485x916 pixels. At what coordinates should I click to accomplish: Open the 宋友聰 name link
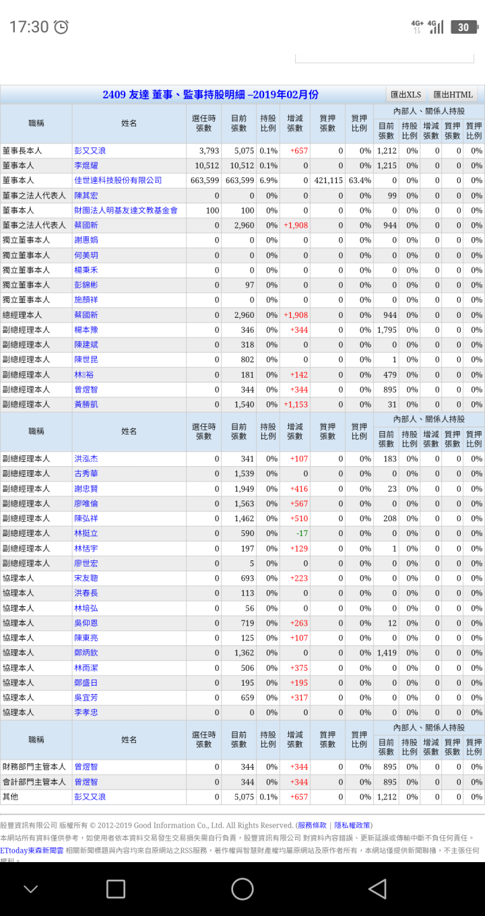tap(86, 579)
